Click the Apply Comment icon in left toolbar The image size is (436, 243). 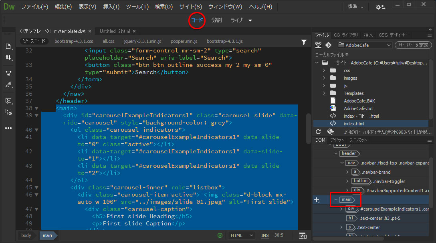pyautogui.click(x=8, y=100)
